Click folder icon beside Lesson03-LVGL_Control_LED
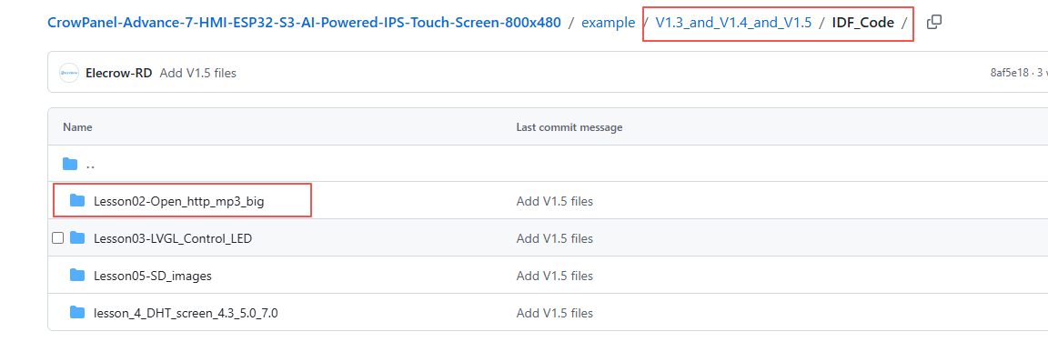 77,237
